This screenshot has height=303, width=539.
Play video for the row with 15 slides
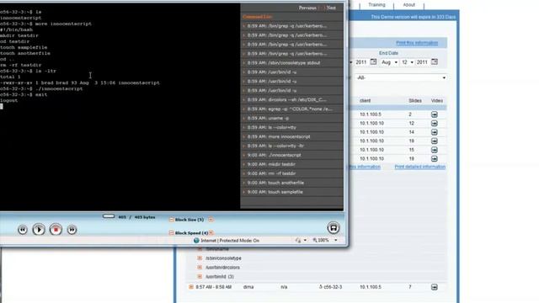435,150
